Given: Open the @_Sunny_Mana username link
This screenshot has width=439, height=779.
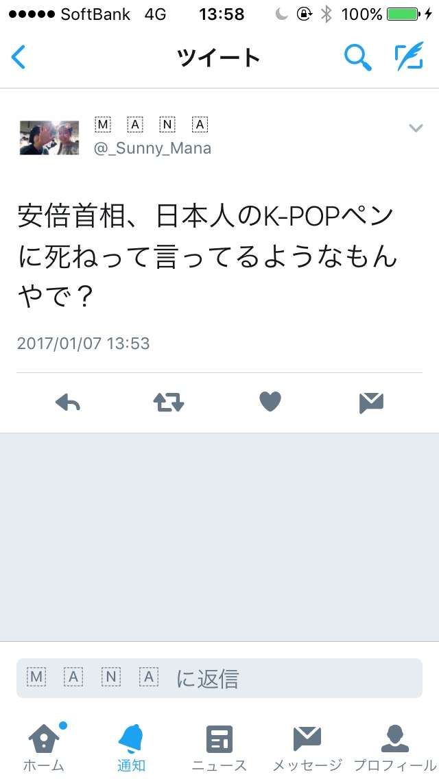Looking at the screenshot, I should tap(153, 148).
